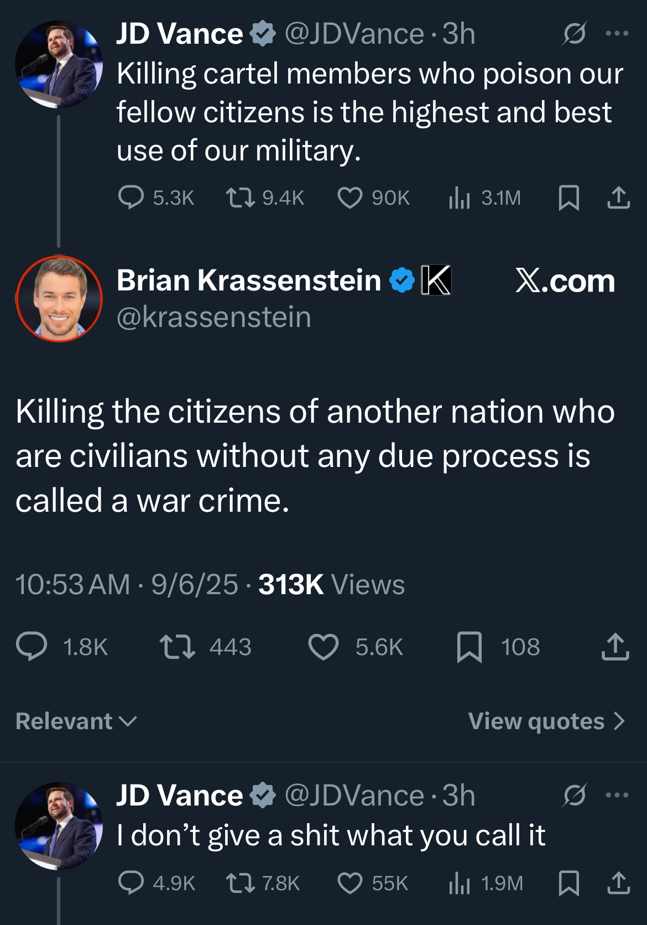Screen dimensions: 647x925
Task: Bookmark Krassenstein's tweet with 108 saves
Action: 469,647
